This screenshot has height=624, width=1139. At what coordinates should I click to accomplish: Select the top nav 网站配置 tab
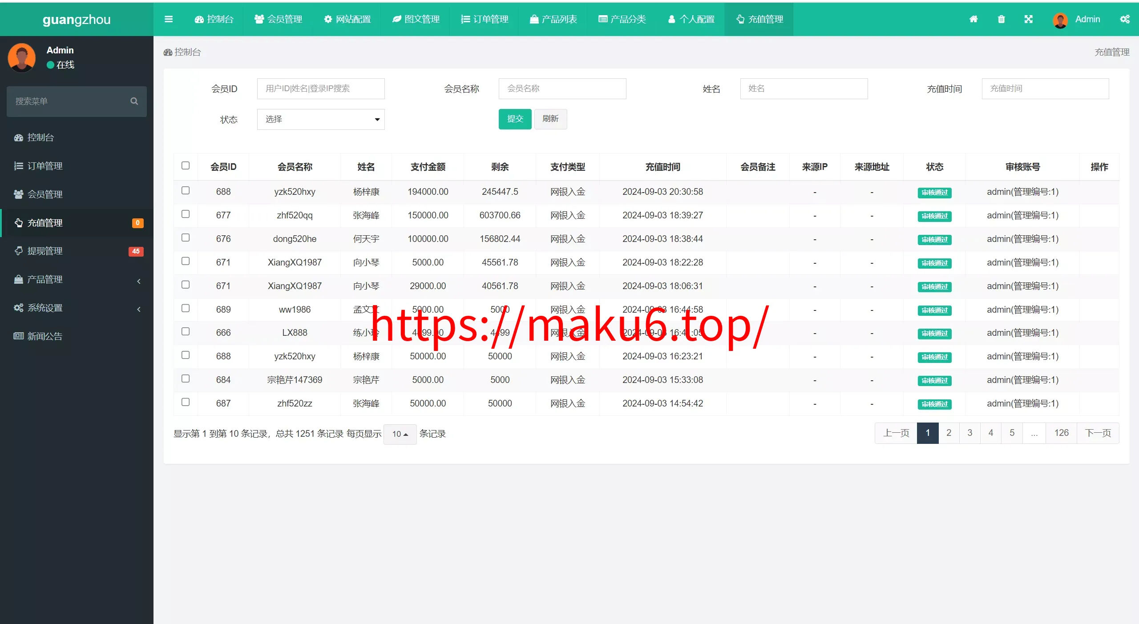point(347,19)
